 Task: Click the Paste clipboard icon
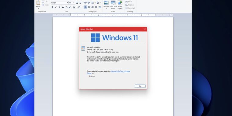[x=38, y=3]
